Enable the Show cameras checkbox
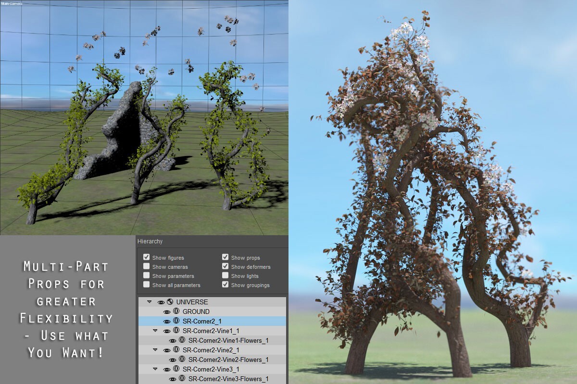This screenshot has width=577, height=384. (146, 266)
